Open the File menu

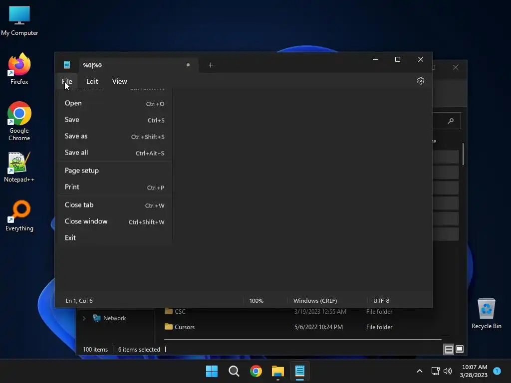click(x=67, y=81)
